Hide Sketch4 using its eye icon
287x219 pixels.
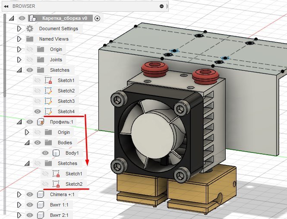pyautogui.click(x=38, y=111)
